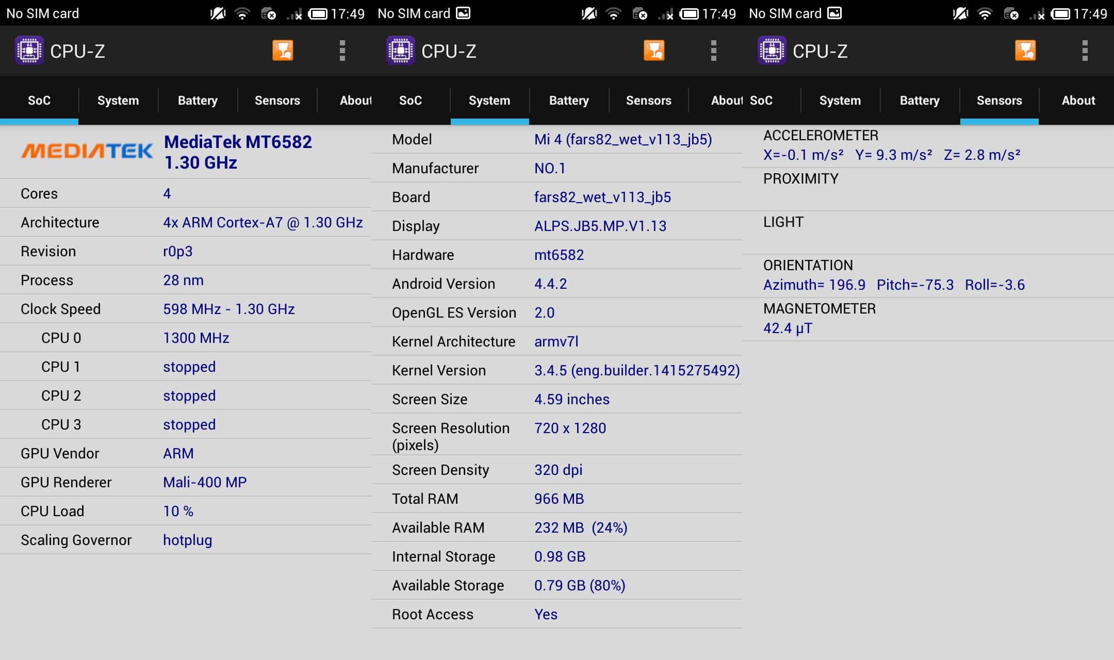Open System tab in right screen

(840, 101)
